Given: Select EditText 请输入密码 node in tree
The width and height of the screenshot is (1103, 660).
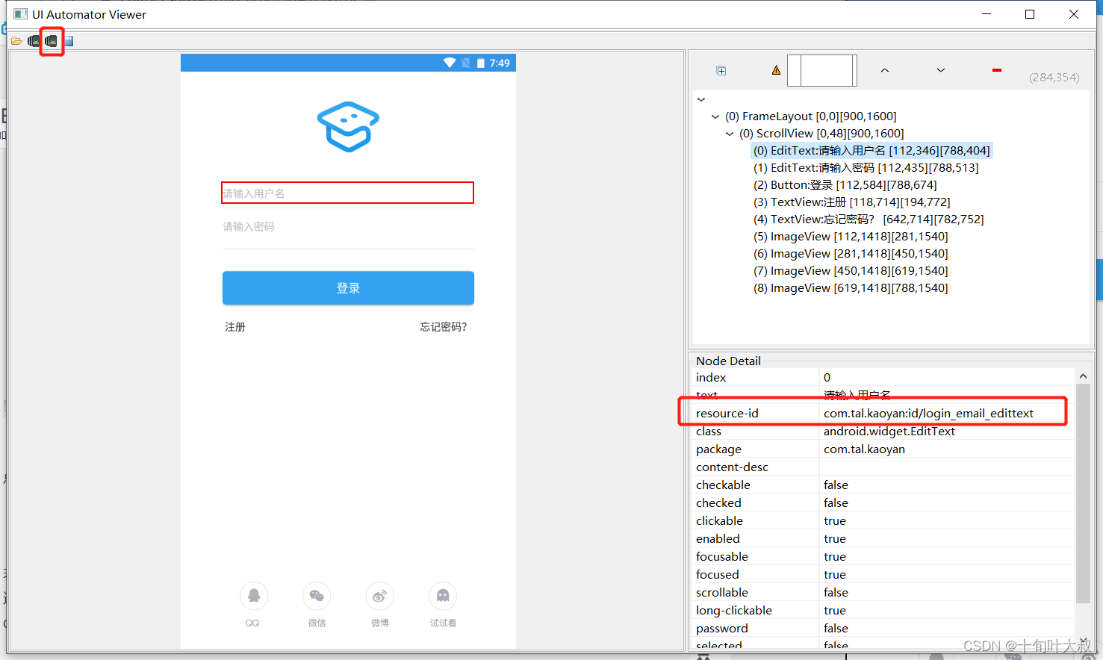Looking at the screenshot, I should (x=866, y=168).
